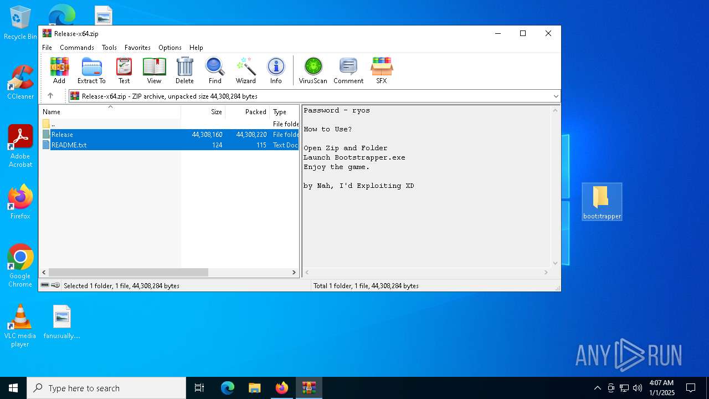The image size is (709, 399).
Task: Open the Help menu
Action: 196,48
